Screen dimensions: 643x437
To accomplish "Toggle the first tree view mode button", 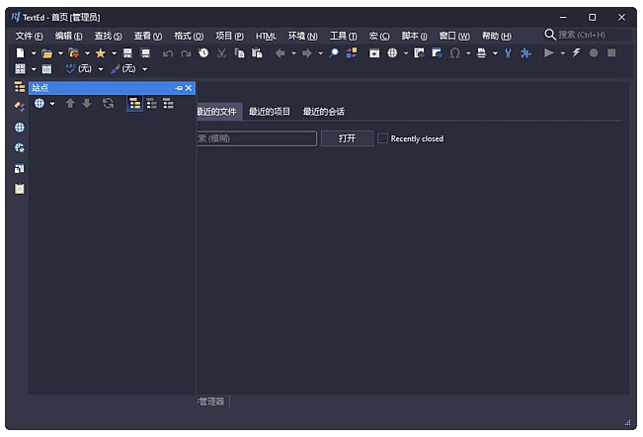I will point(134,103).
